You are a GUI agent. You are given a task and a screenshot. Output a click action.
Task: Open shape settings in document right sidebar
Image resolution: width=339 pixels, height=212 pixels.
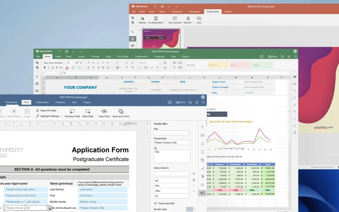coord(202,160)
